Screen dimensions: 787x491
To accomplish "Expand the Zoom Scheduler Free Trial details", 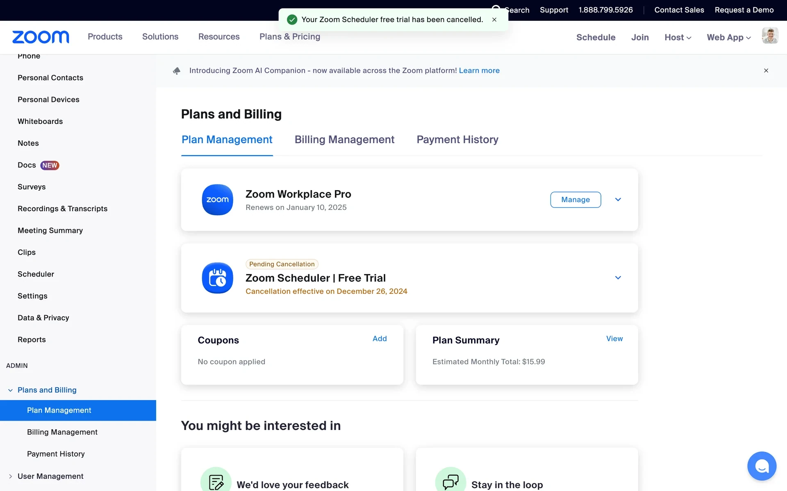I will click(618, 278).
